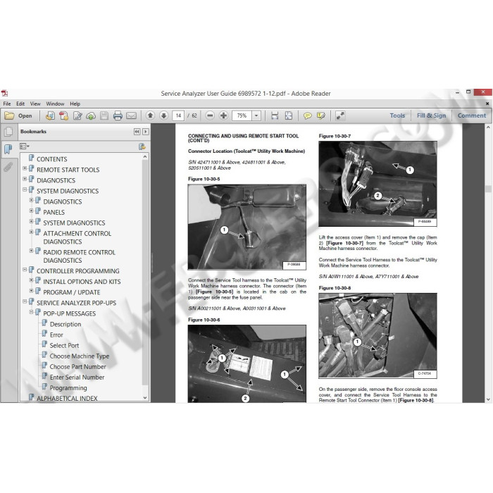Click the zoom percentage 75% field
The height and width of the screenshot is (493, 493).
pos(242,116)
